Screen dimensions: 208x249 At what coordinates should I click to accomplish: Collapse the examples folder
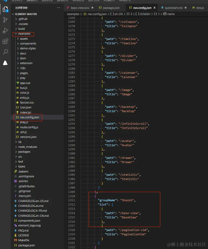point(16,34)
